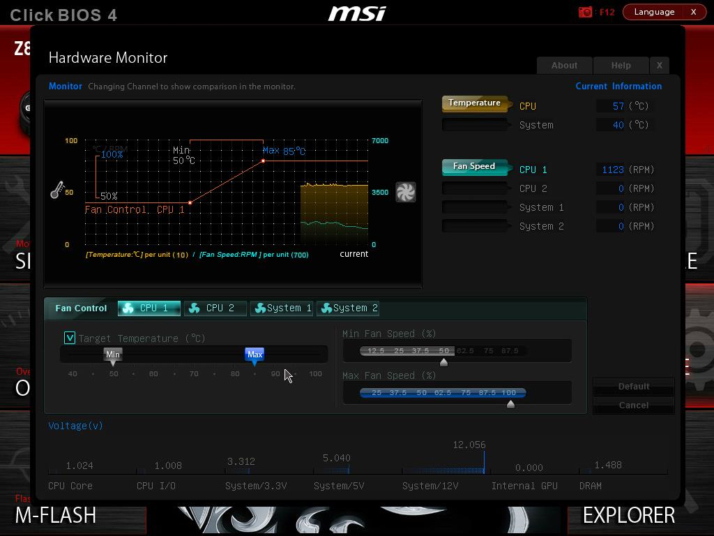Screen dimensions: 714x536
Task: Toggle the Target Temperature checkbox
Action: coord(70,338)
